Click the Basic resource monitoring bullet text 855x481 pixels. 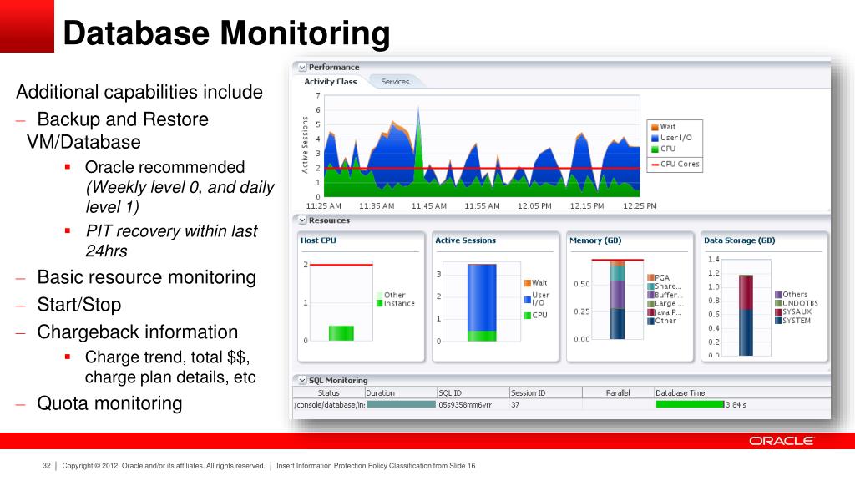click(x=147, y=277)
